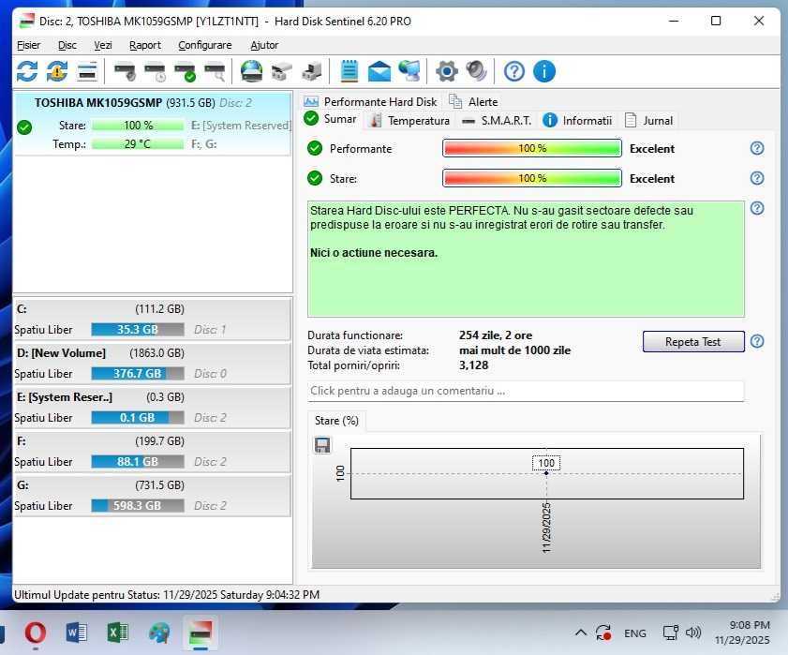Screen dimensions: 788x655
Task: Click the ENG language indicator
Action: (x=634, y=633)
